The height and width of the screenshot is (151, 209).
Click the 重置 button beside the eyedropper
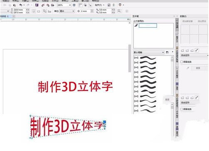coord(198,68)
